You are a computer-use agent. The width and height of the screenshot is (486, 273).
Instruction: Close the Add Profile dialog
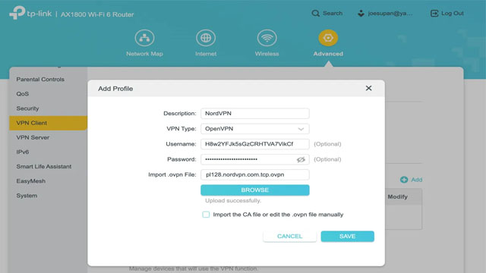[368, 88]
